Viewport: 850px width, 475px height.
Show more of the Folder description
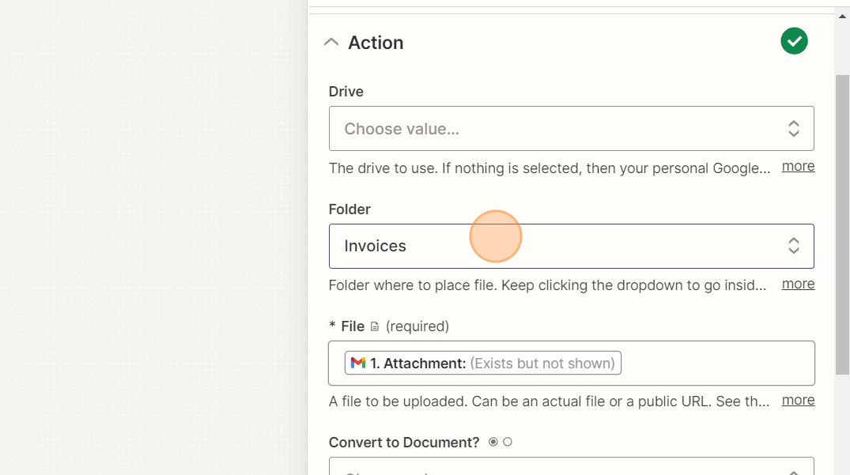(798, 284)
